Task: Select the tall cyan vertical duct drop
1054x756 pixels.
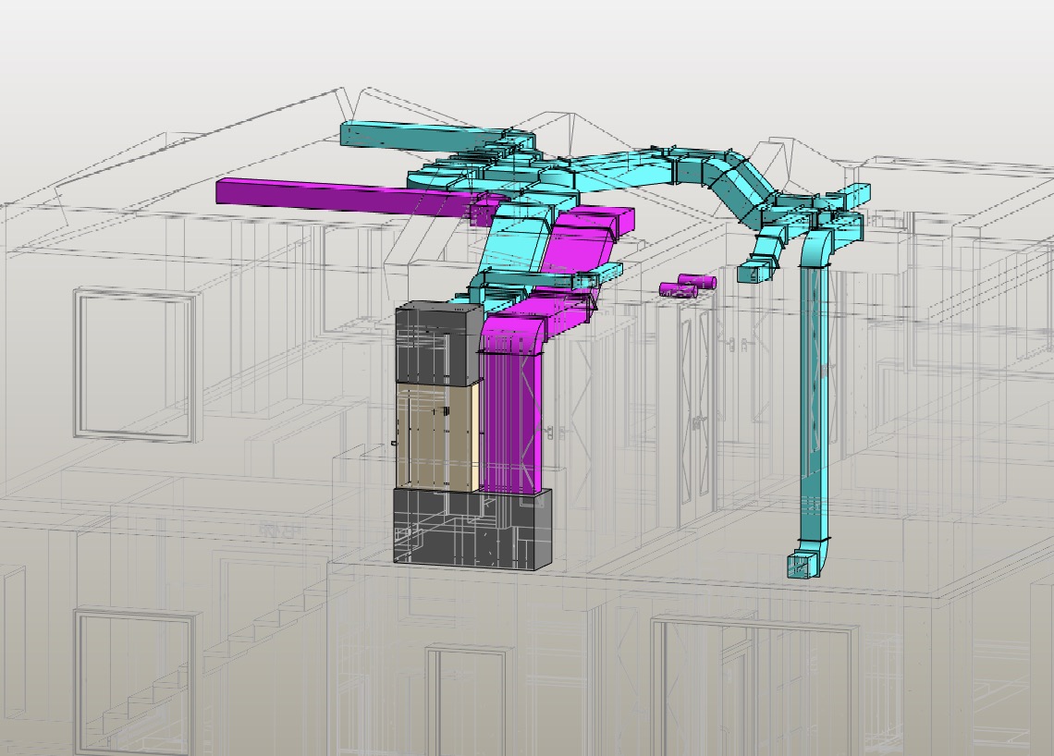Action: pyautogui.click(x=814, y=397)
